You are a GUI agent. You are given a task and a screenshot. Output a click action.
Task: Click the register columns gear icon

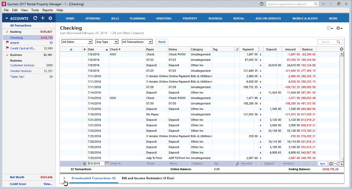[x=341, y=49]
